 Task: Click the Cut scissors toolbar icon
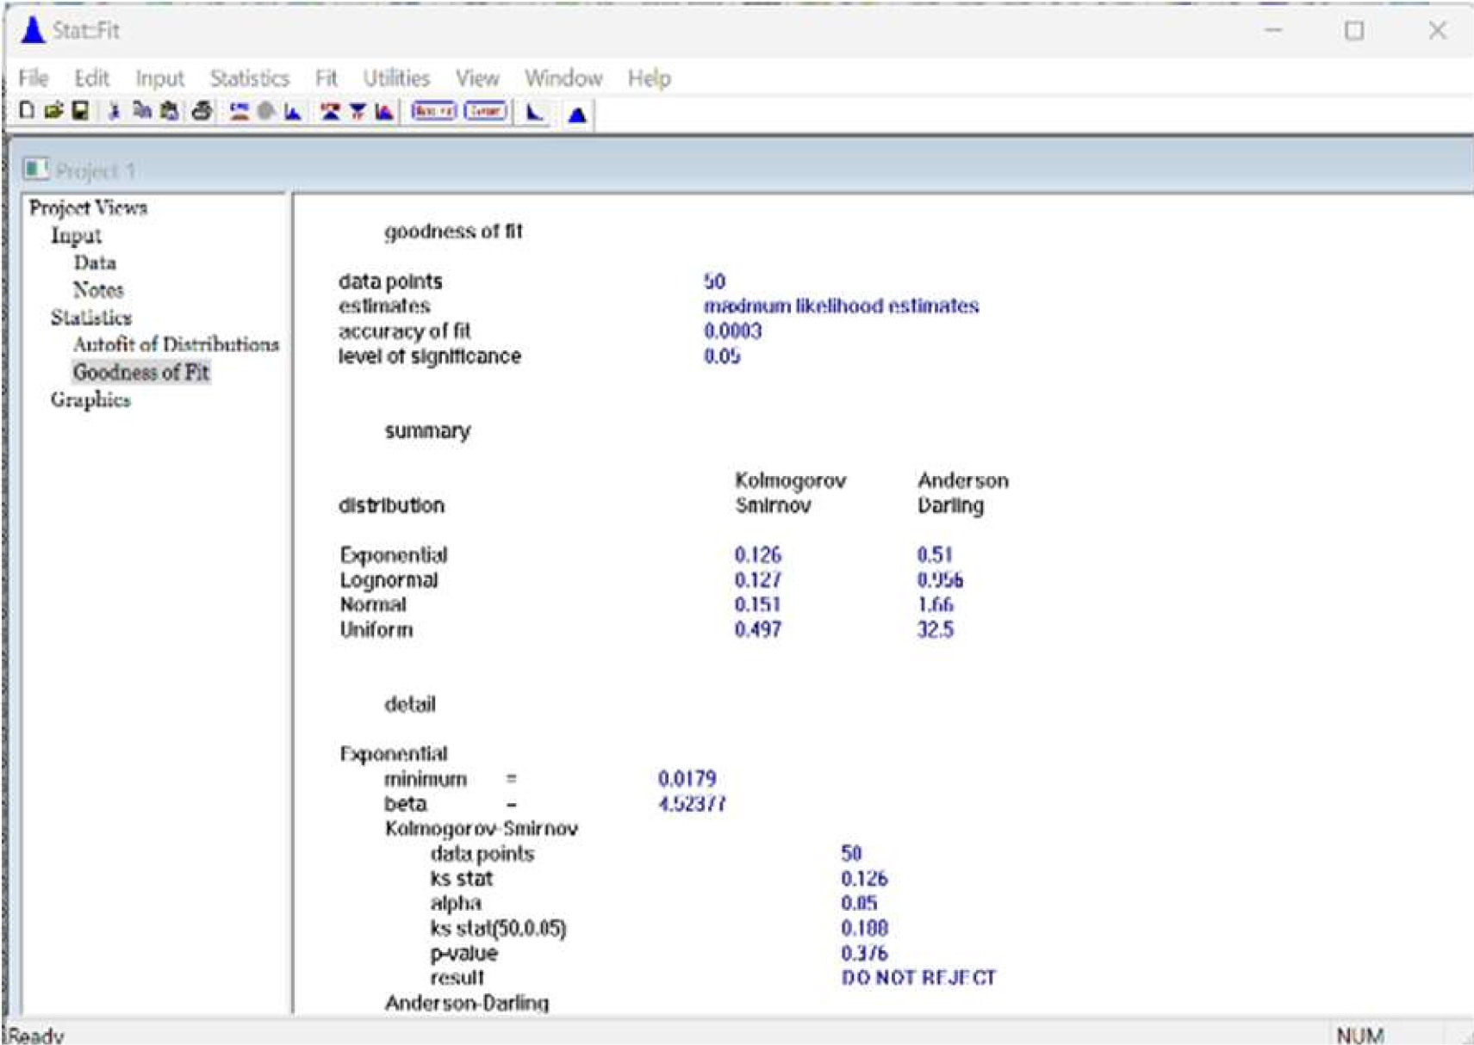point(113,111)
